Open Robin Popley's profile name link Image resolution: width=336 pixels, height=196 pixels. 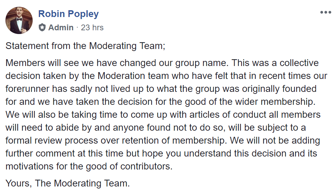point(68,14)
